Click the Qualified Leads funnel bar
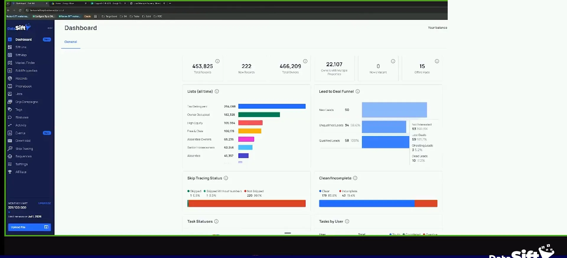The width and height of the screenshot is (567, 258). coord(385,142)
